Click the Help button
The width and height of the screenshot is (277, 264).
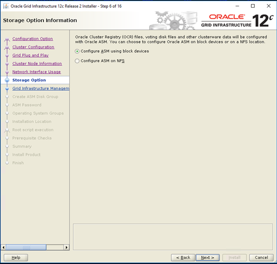coord(16,257)
